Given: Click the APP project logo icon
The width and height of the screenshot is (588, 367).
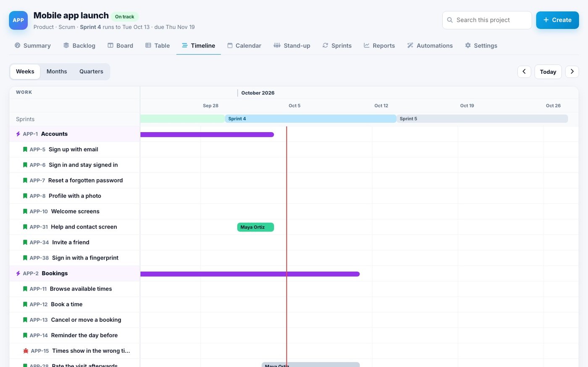Looking at the screenshot, I should [x=18, y=20].
